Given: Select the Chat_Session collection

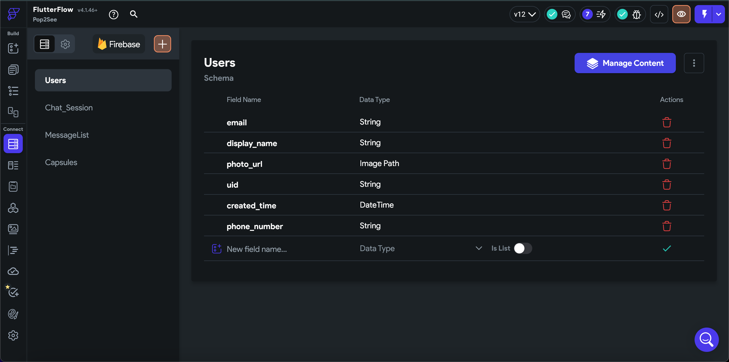Looking at the screenshot, I should pyautogui.click(x=69, y=108).
